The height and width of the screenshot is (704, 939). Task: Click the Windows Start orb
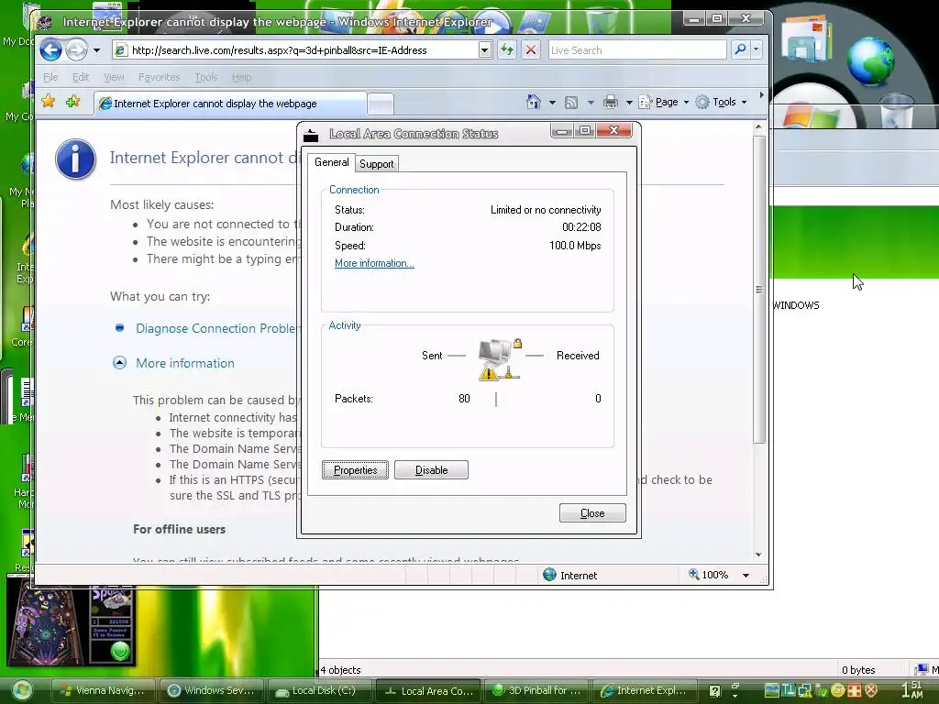point(22,690)
